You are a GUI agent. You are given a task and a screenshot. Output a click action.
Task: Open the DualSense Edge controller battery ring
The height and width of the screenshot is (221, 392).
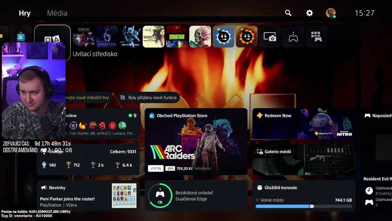coord(160,196)
